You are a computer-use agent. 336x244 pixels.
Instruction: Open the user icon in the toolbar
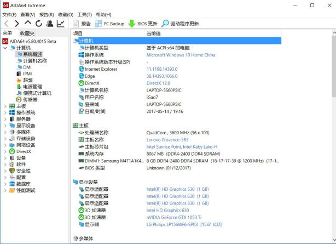50,23
